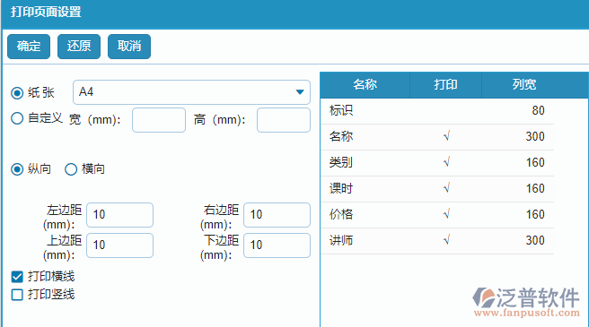
Task: Toggle print checkmark for 讲师 row
Action: coord(445,240)
